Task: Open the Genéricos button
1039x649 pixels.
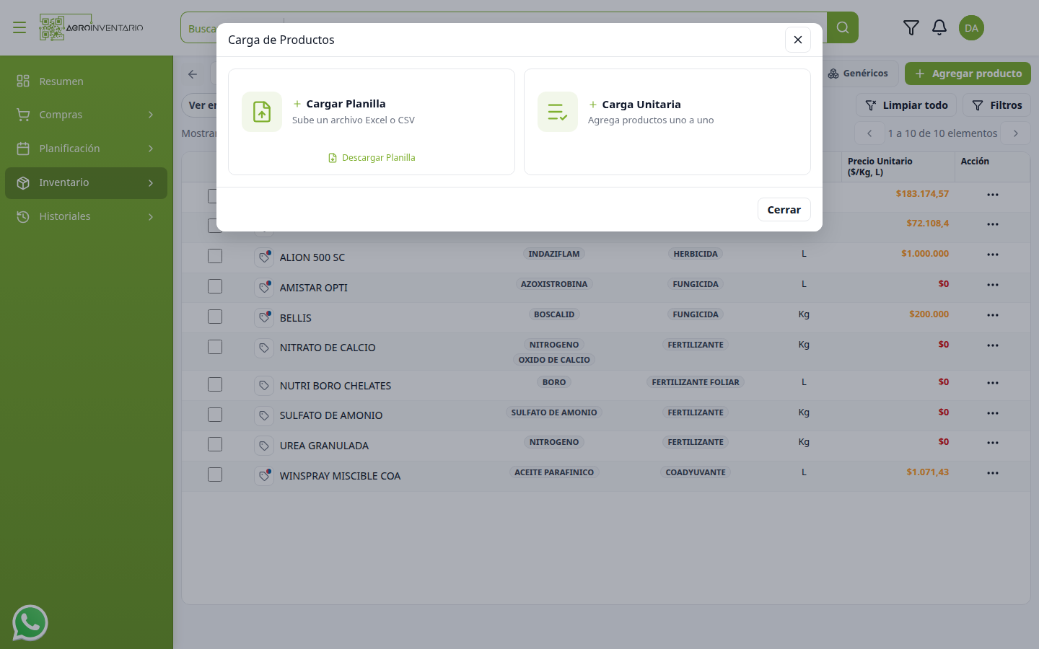Action: click(x=858, y=74)
